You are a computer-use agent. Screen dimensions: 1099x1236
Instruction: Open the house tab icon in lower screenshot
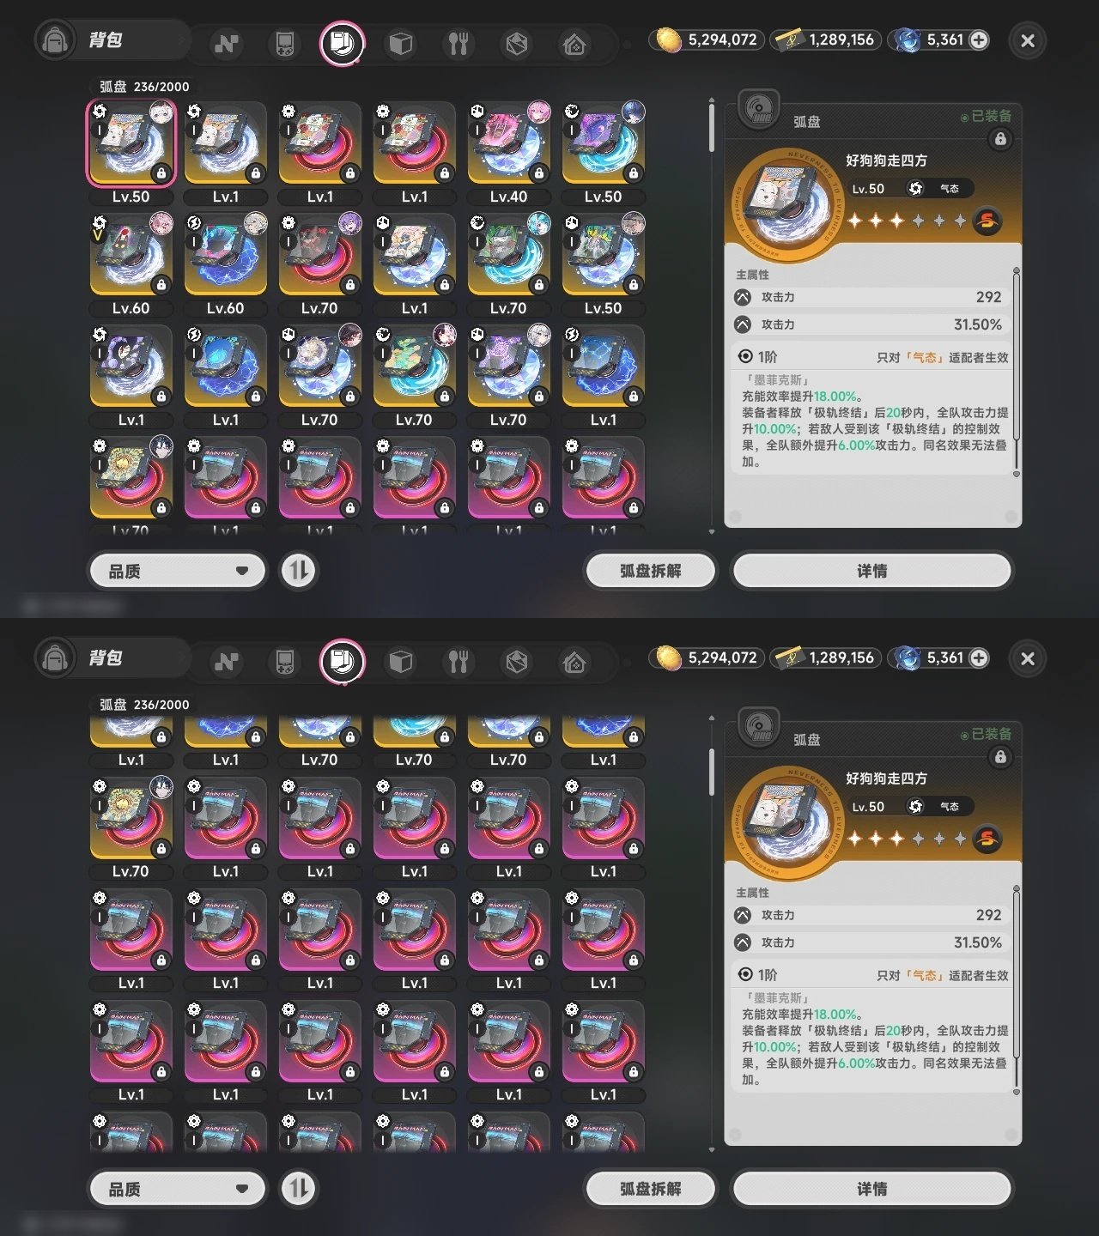click(574, 662)
